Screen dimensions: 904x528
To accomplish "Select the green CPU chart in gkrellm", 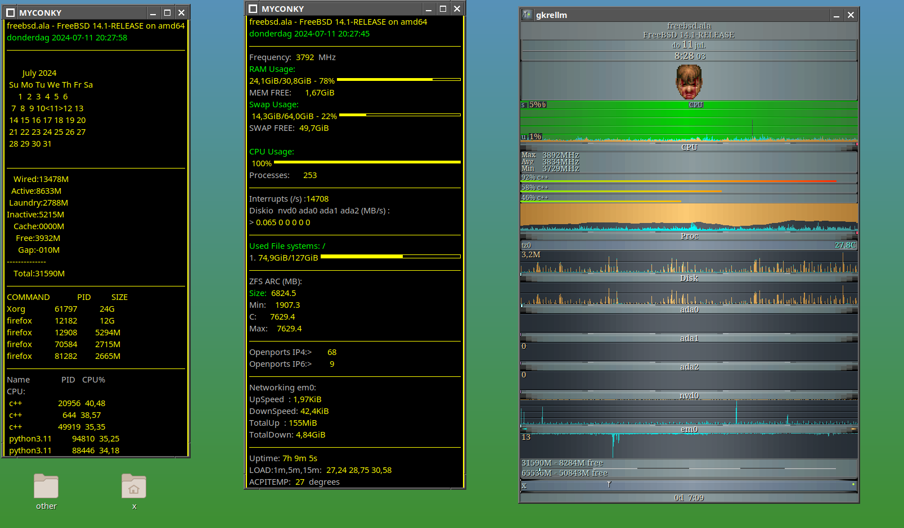I will pos(689,121).
